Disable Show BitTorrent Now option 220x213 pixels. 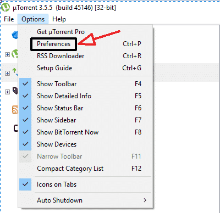pos(25,132)
